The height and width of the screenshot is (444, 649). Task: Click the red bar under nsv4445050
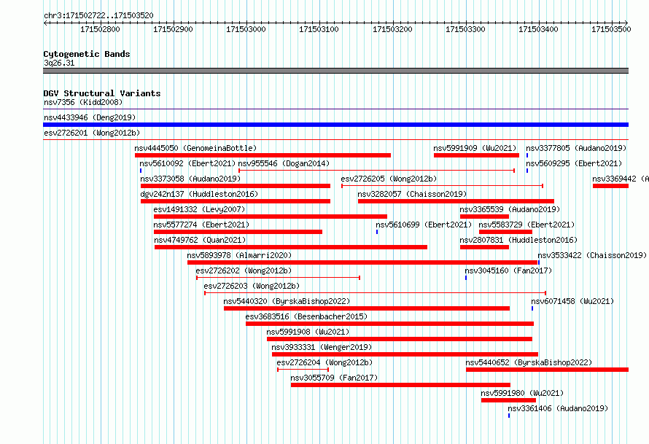click(263, 155)
